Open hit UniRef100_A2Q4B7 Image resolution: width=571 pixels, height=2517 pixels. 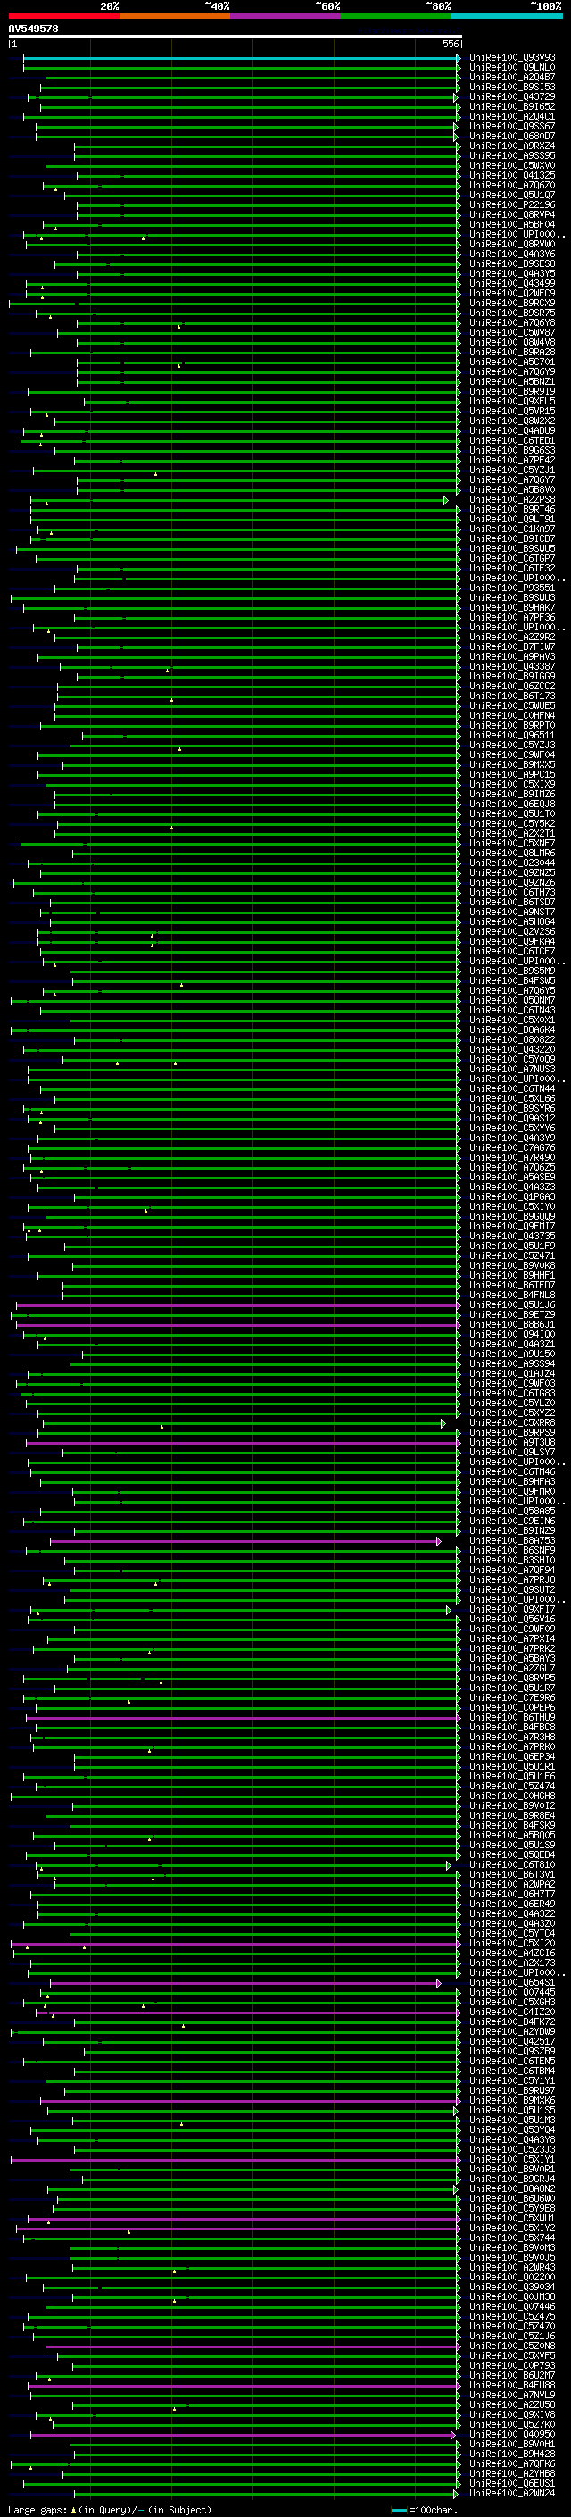512,77
